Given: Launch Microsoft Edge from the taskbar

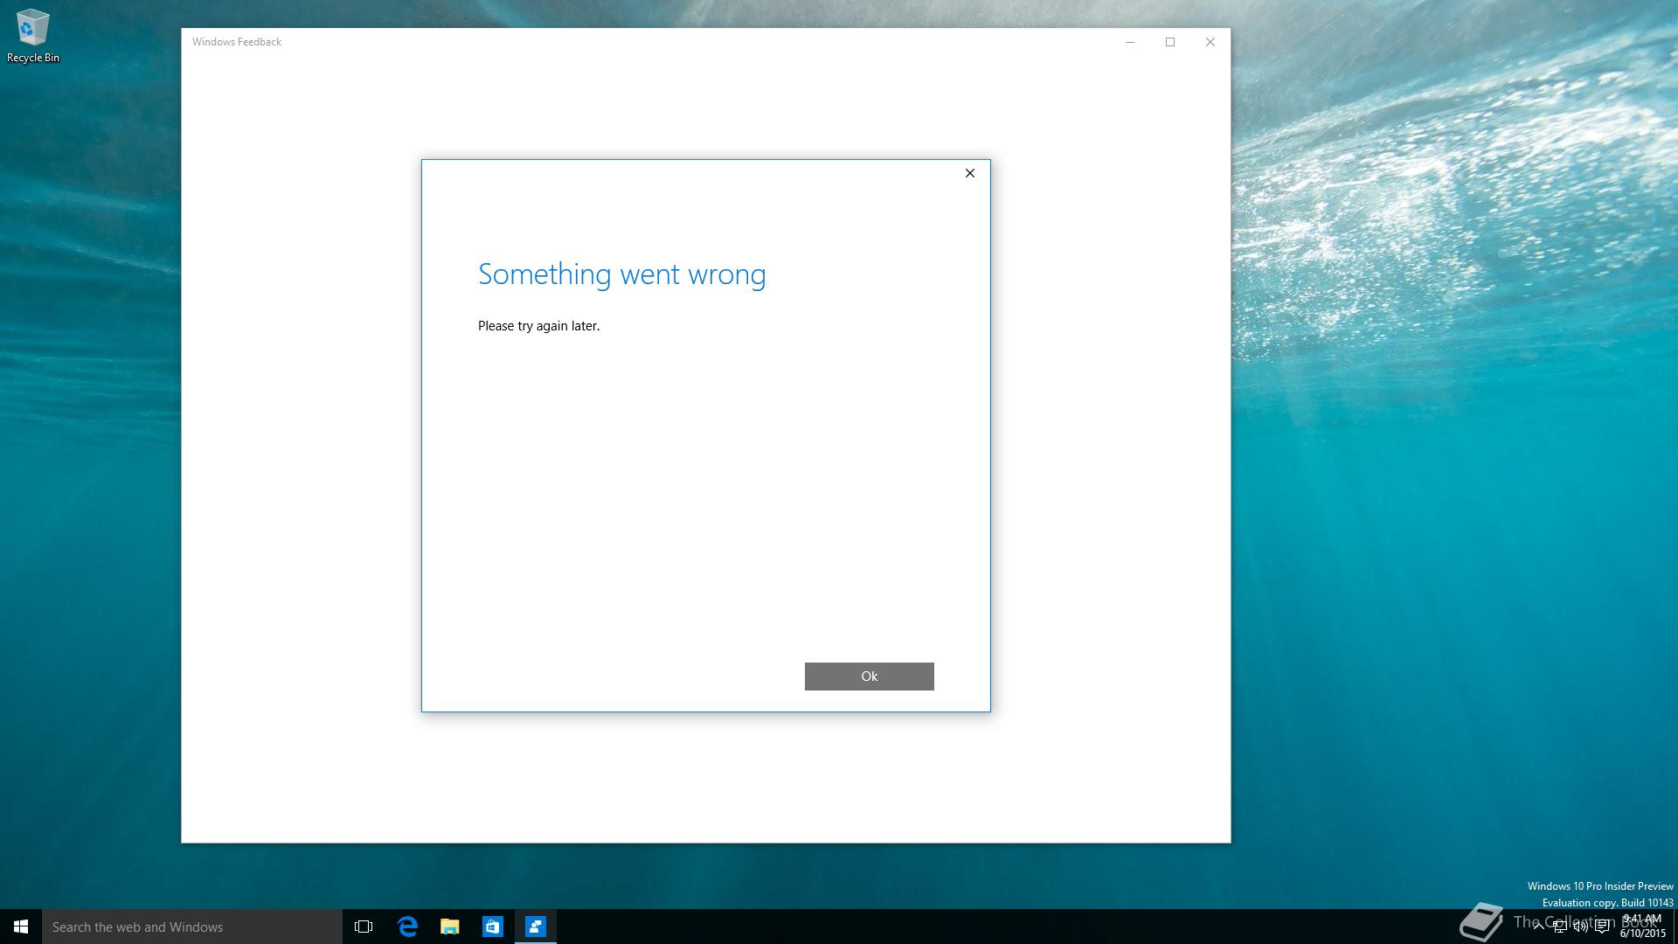Looking at the screenshot, I should pyautogui.click(x=407, y=927).
